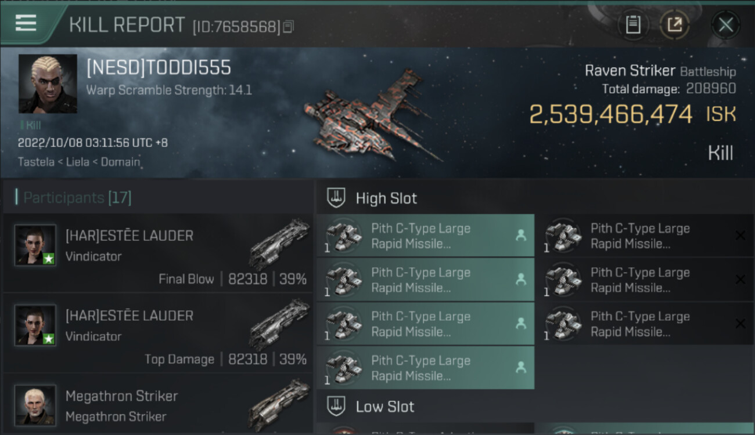755x435 pixels.
Task: Click the first destroyed launcher's X mark
Action: point(740,235)
